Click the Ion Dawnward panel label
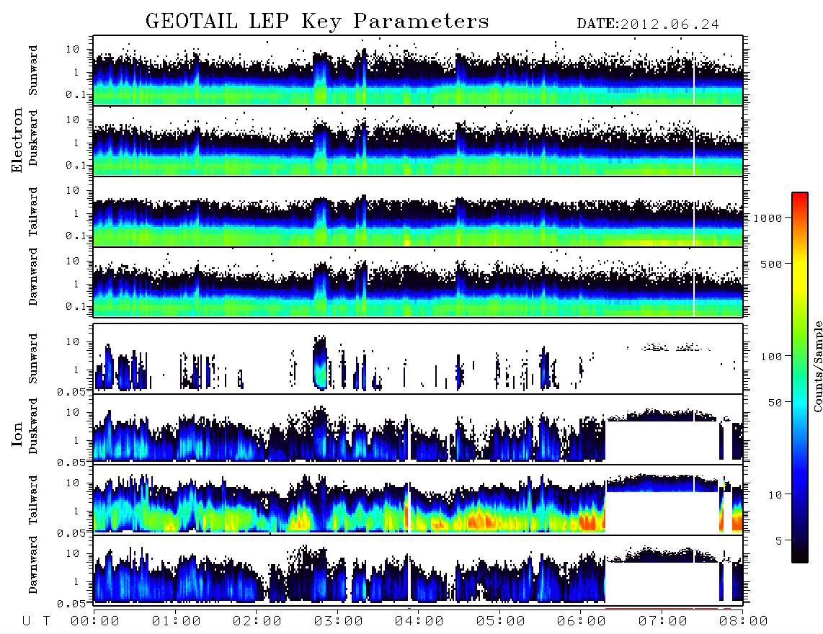 [33, 565]
